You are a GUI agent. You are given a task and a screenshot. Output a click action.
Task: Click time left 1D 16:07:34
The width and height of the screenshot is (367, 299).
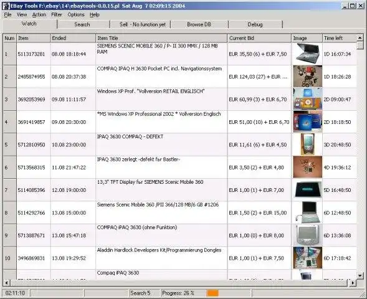337,54
